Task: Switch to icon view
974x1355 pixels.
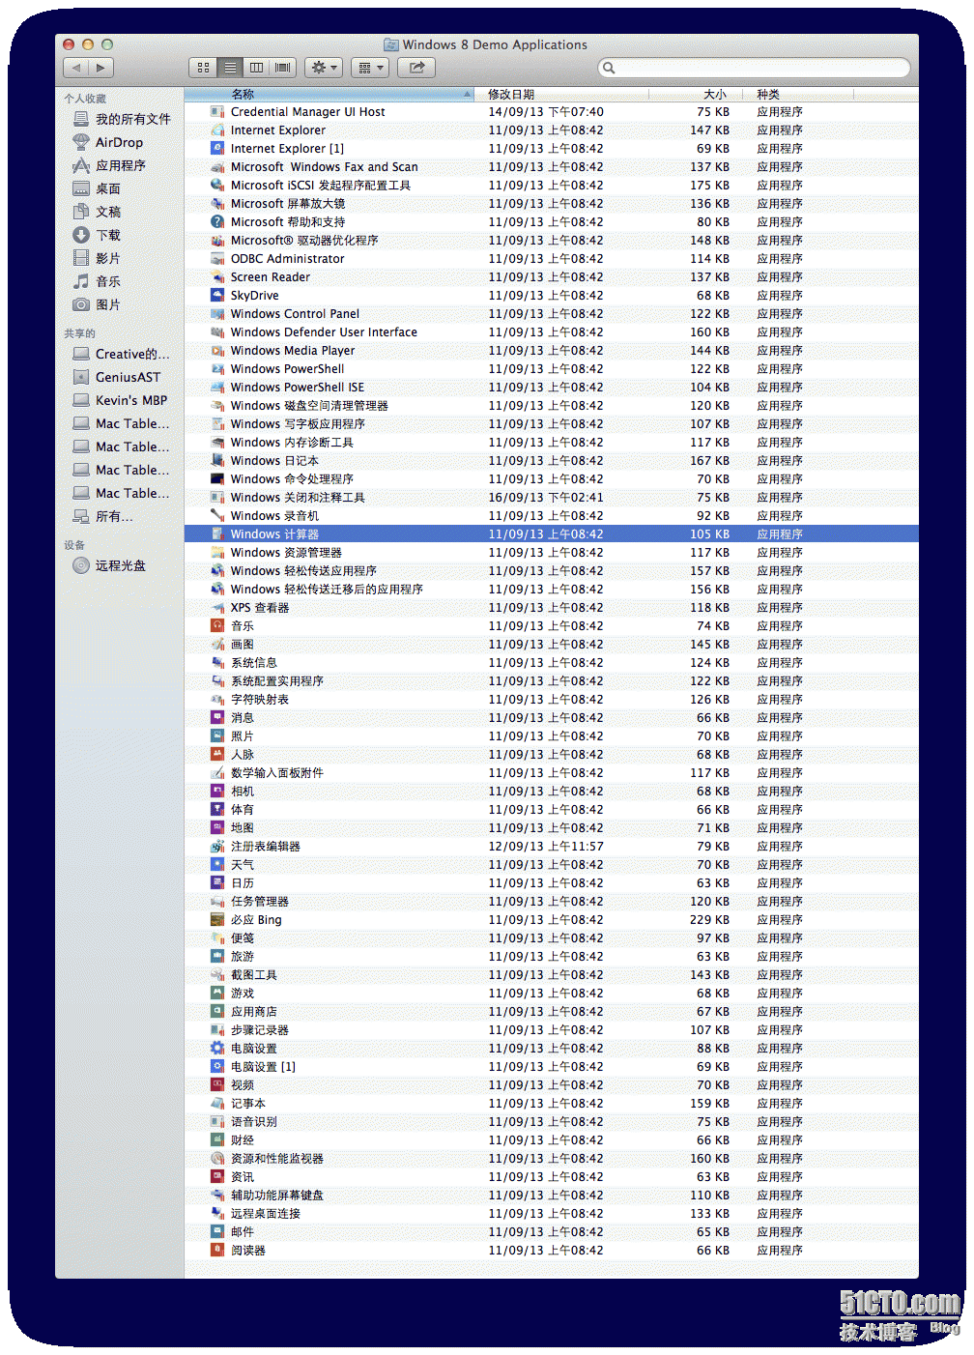Action: (x=203, y=67)
